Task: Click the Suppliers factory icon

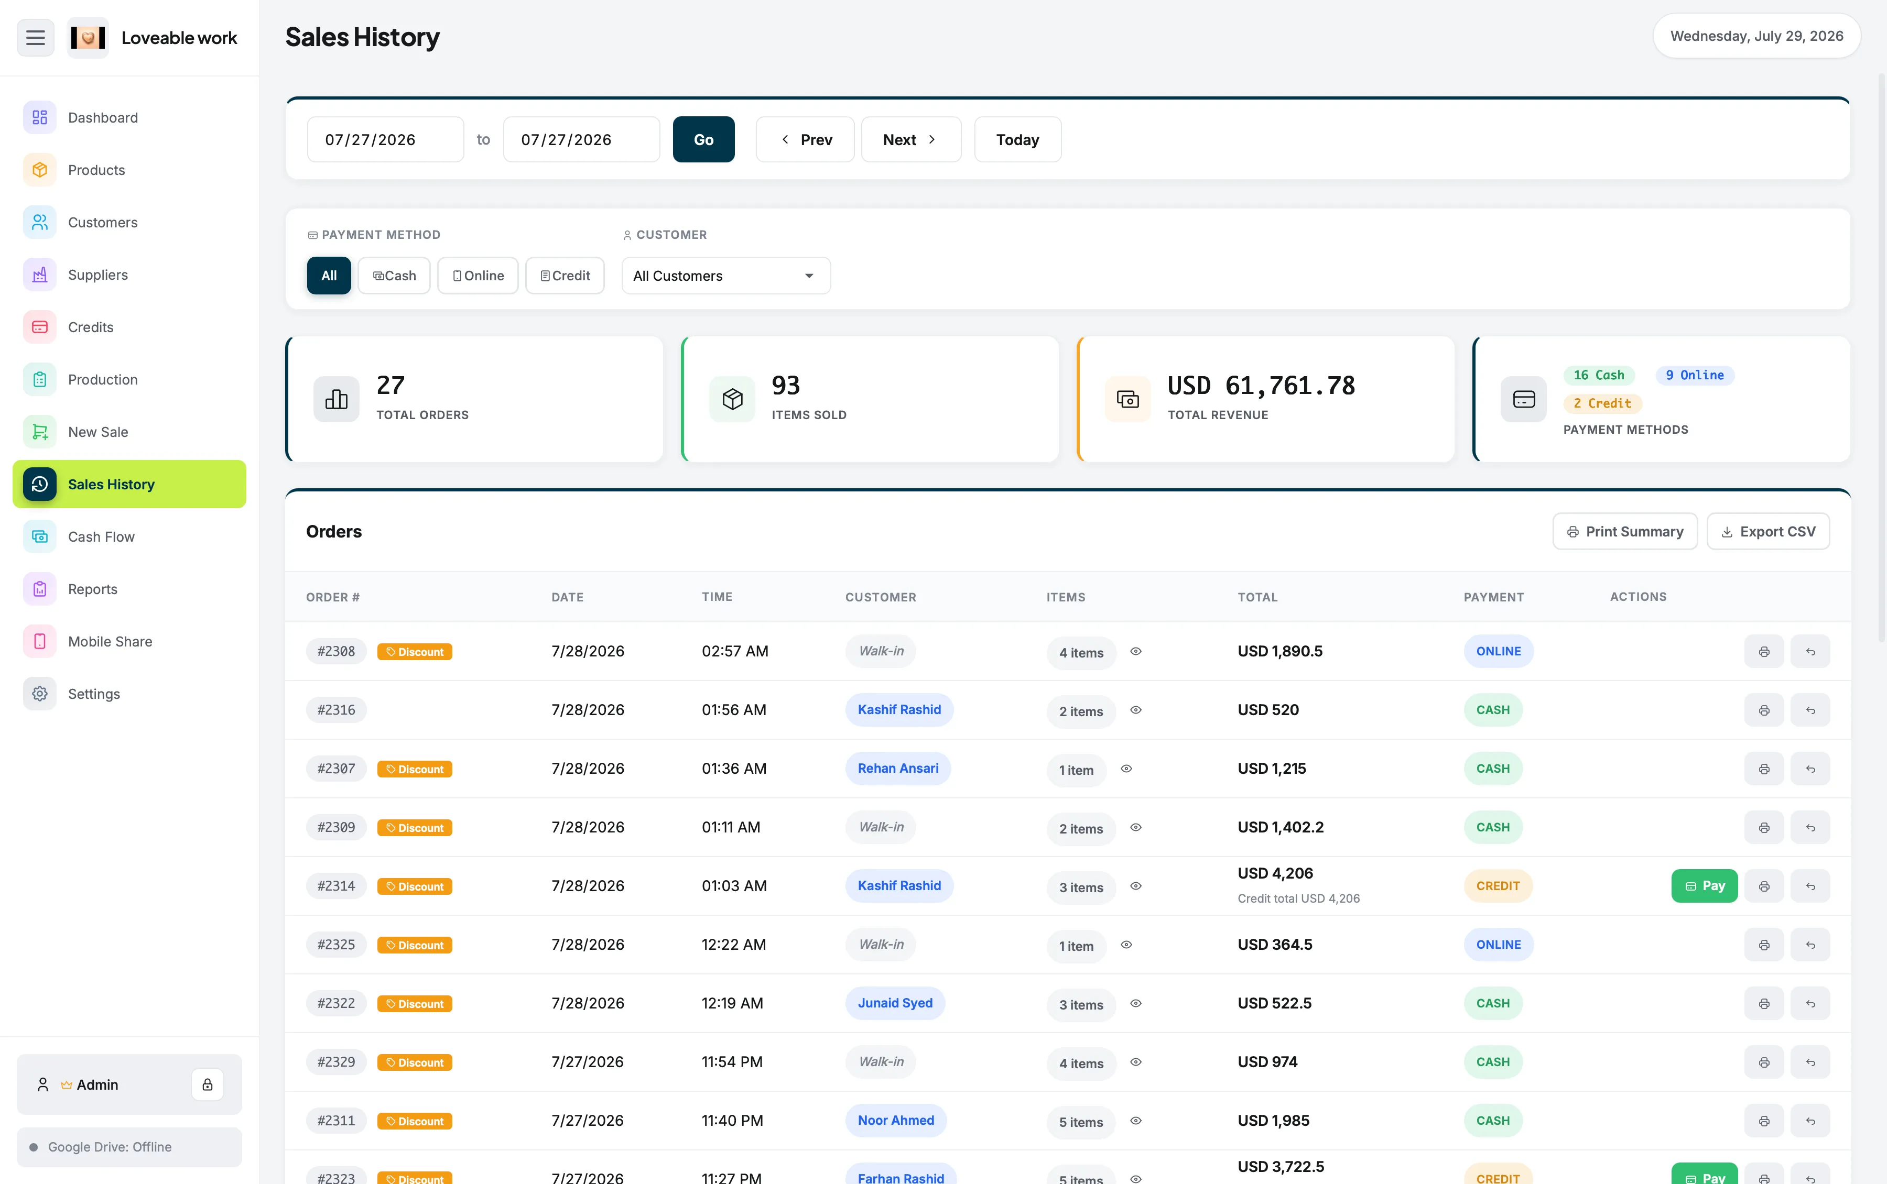Action: [40, 275]
